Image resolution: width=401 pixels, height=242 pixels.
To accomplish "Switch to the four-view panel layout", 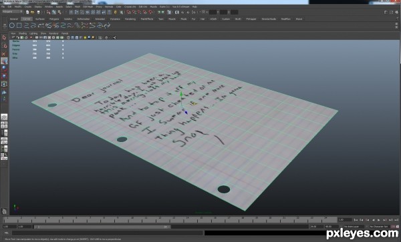I will coord(4,125).
